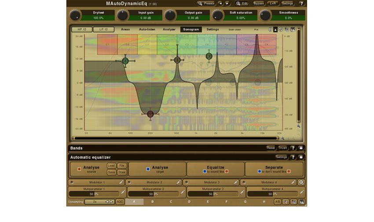Edit Modulator 3 with pencil icon
374x222 pixels.
tap(236, 182)
